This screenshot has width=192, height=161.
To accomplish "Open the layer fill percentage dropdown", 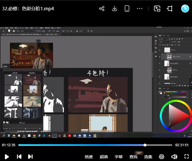I will (x=179, y=45).
